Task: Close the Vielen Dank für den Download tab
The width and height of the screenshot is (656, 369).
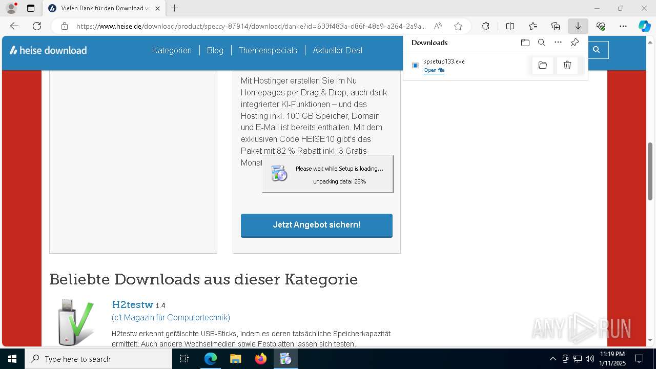Action: [157, 8]
